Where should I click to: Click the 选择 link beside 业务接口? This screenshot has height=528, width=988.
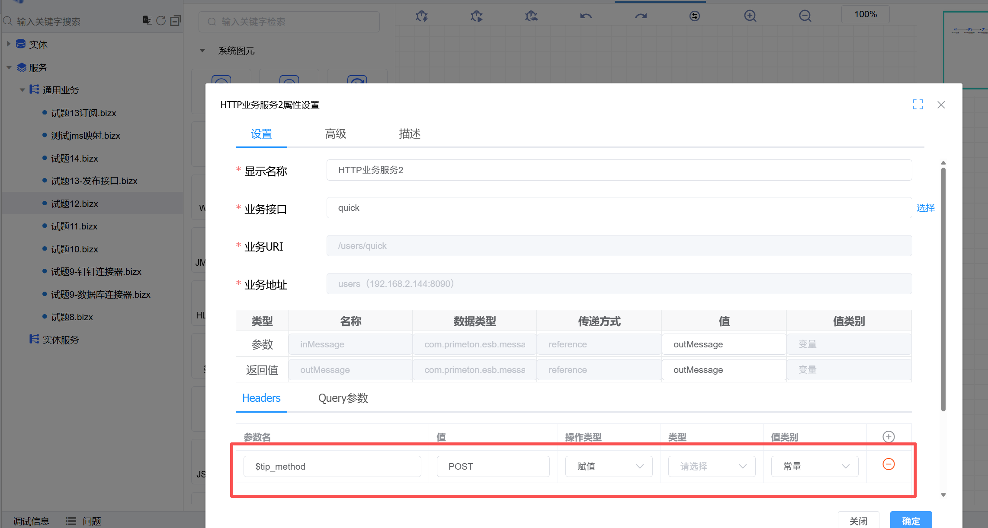point(925,208)
